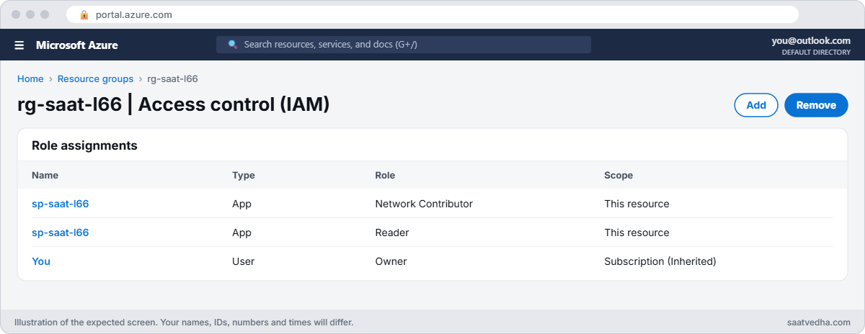Select the Owner role cell
This screenshot has width=865, height=334.
click(391, 261)
